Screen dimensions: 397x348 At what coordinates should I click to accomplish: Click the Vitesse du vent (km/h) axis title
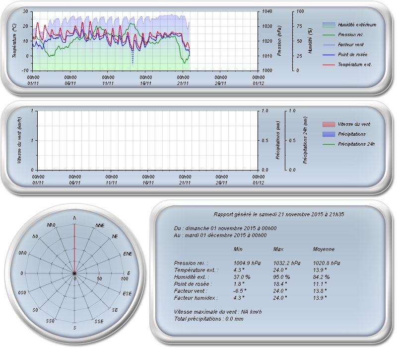[x=19, y=140]
